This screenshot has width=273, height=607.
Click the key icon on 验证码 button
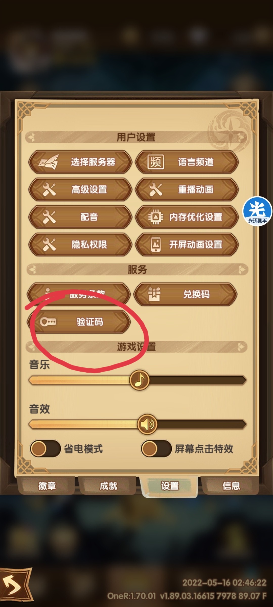[48, 322]
